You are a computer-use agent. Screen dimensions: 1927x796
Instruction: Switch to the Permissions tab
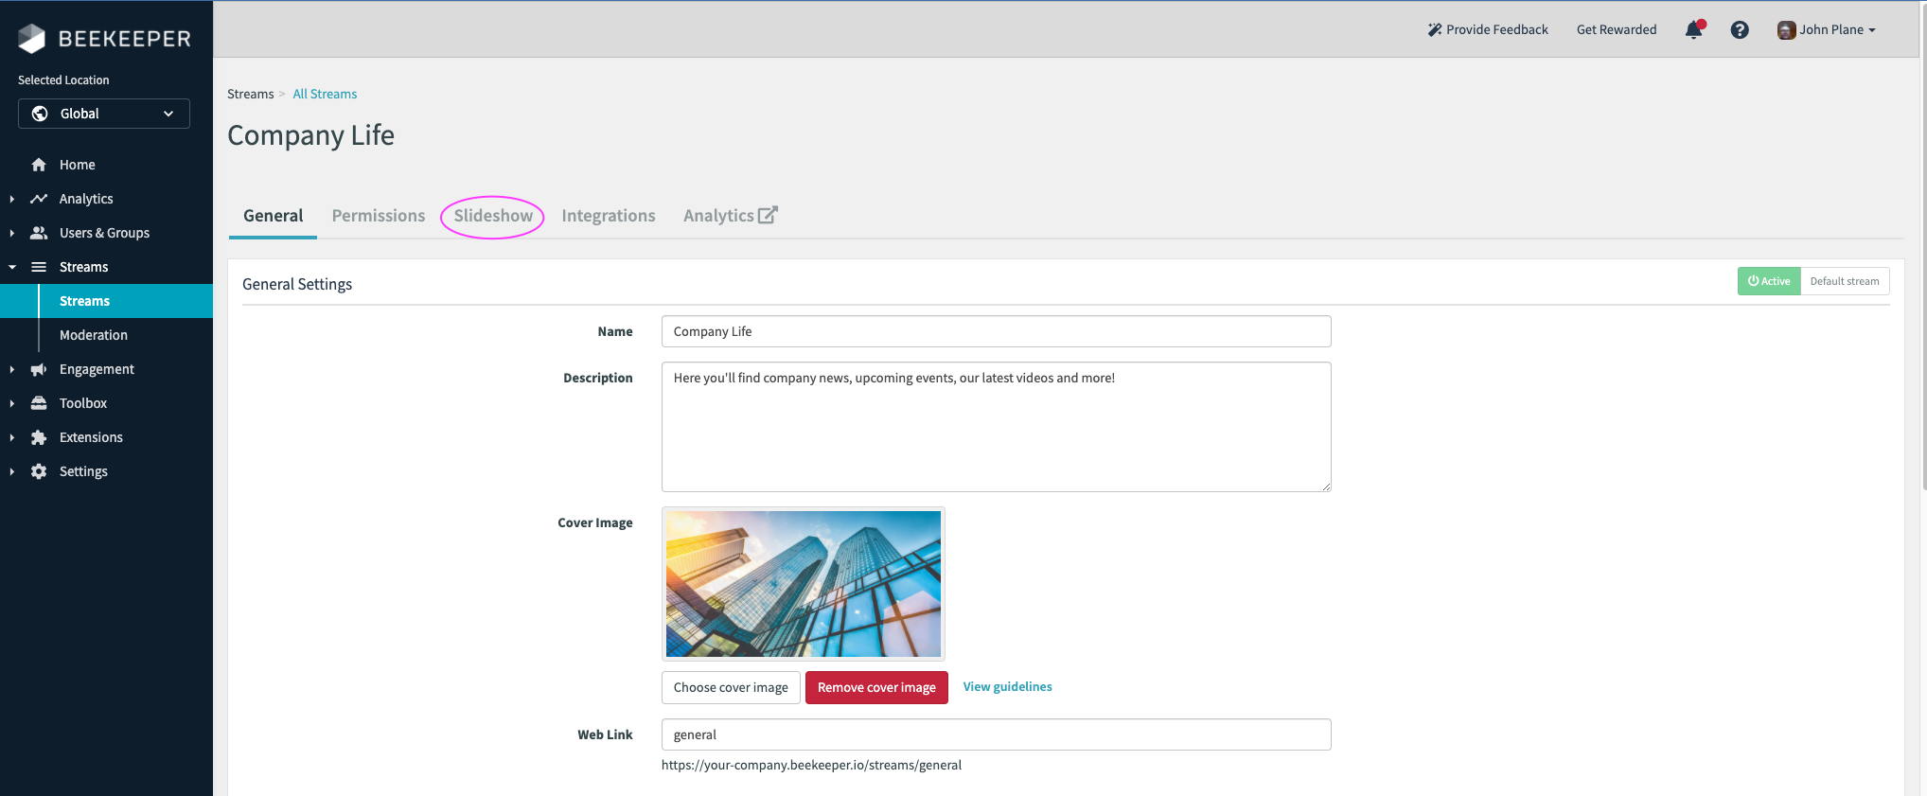[379, 216]
